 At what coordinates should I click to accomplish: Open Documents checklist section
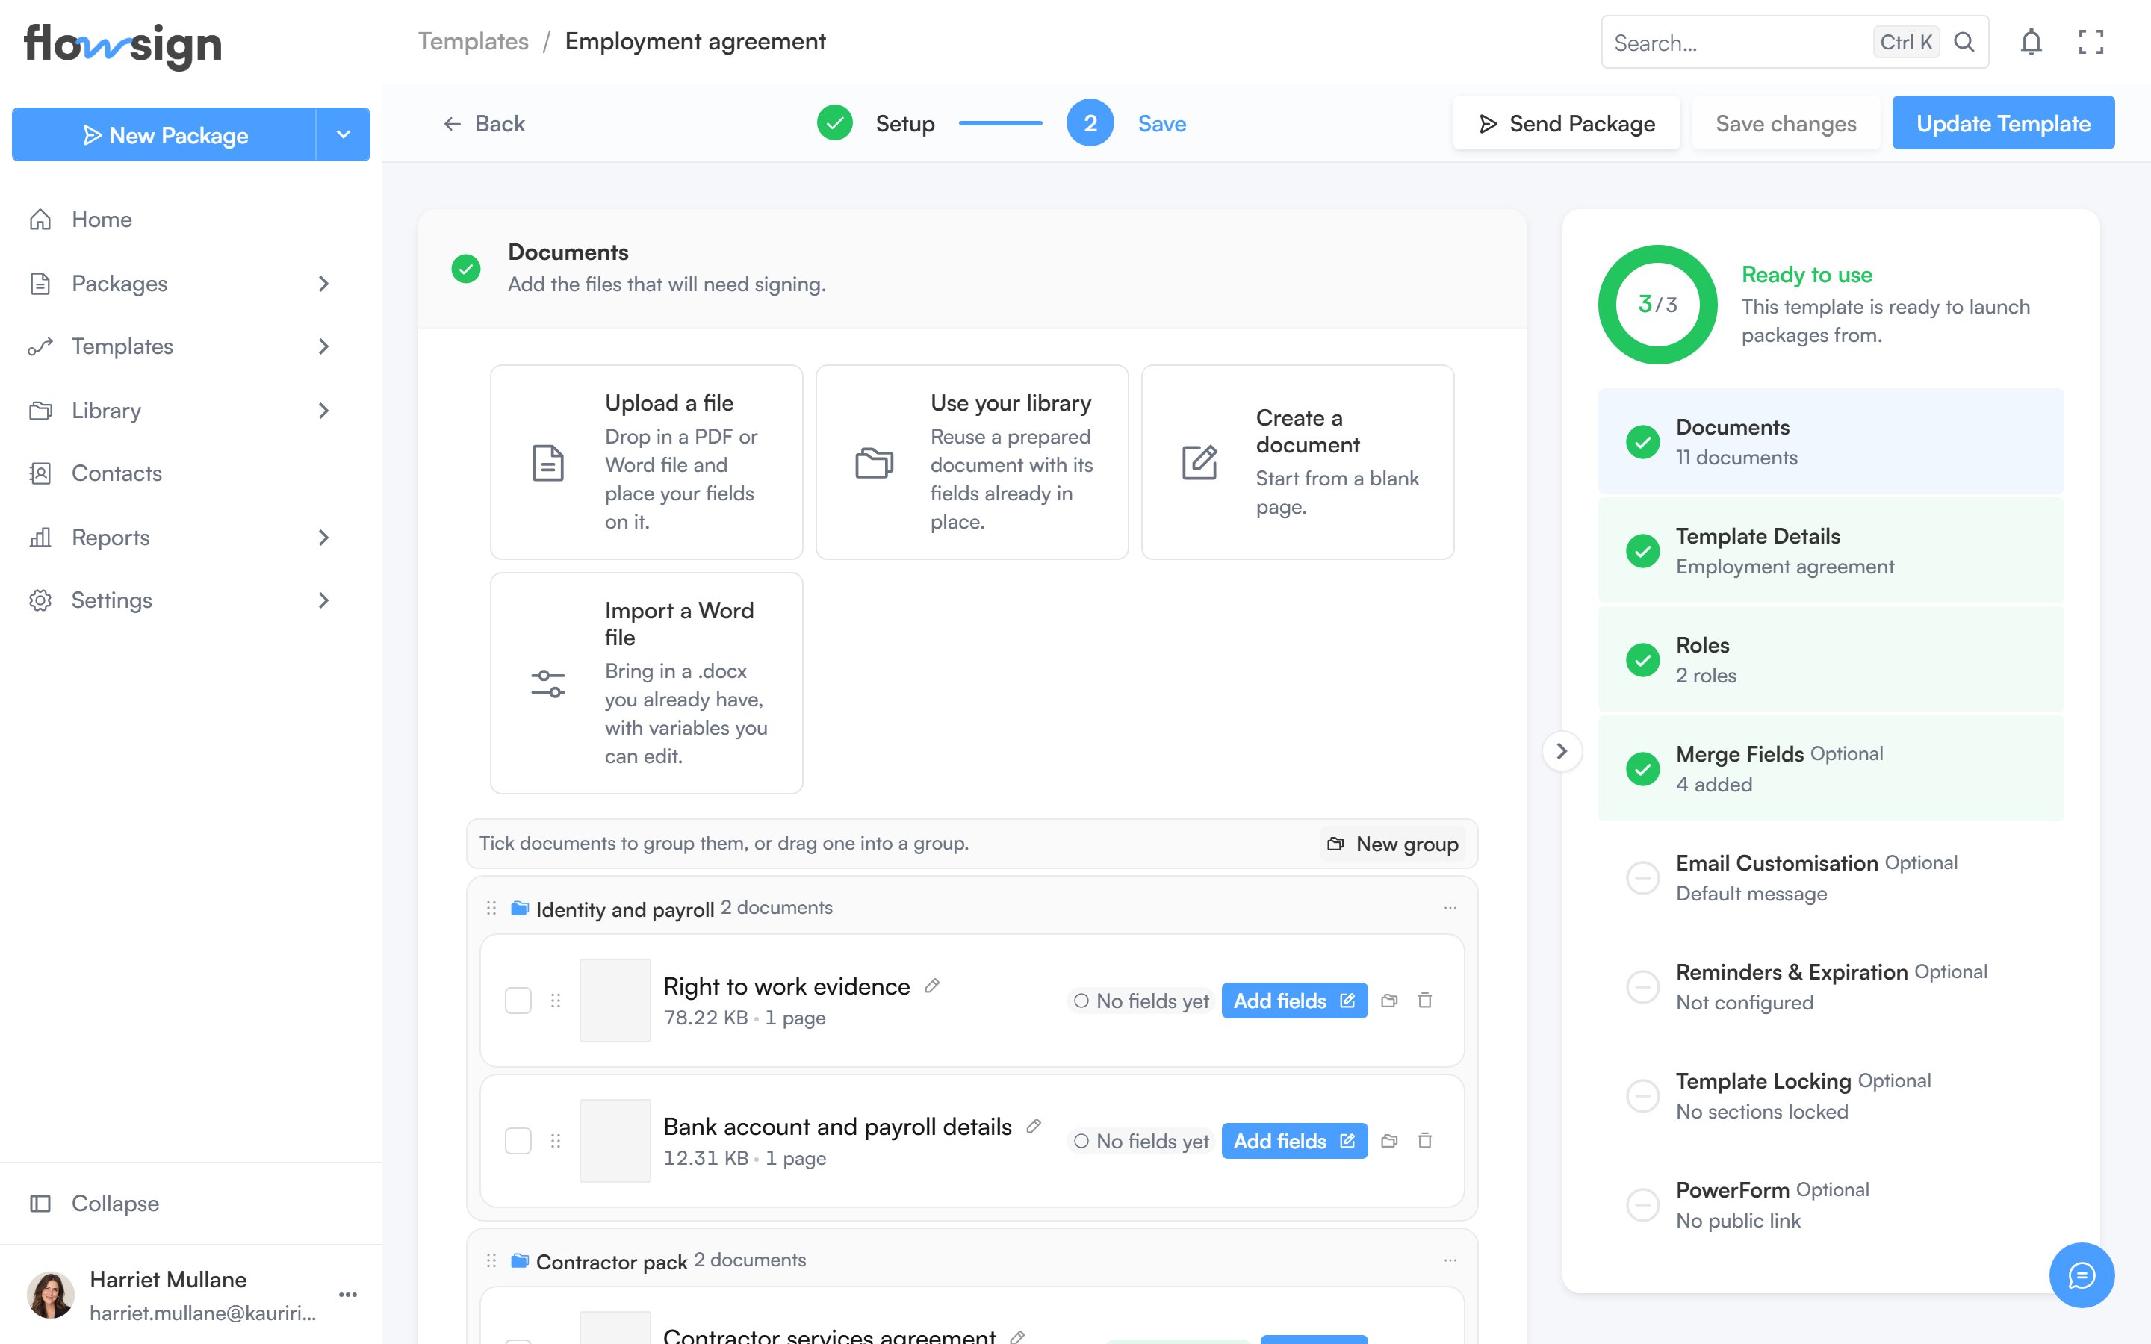click(x=1830, y=442)
